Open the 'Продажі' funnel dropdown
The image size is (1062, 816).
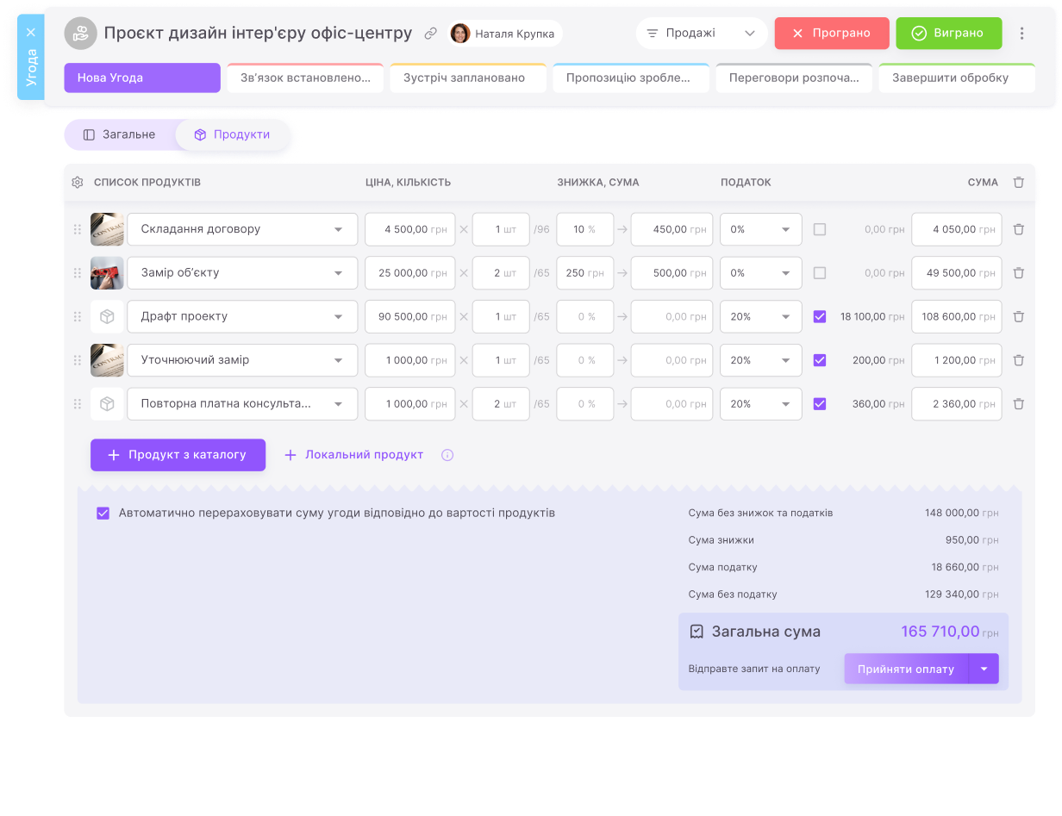(x=701, y=33)
